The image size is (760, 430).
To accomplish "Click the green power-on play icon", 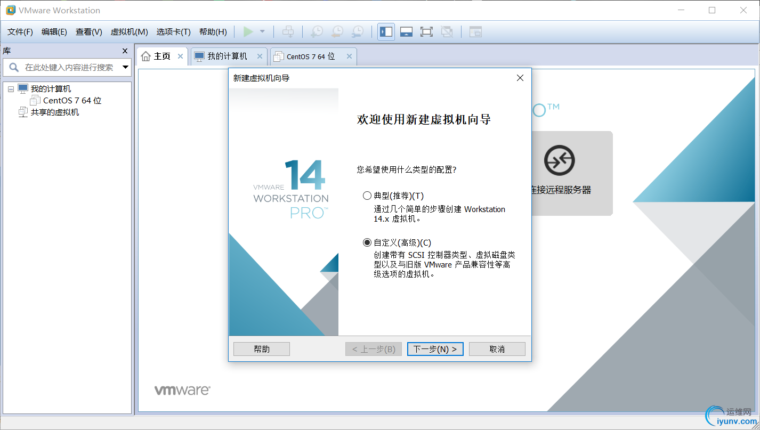I will pos(248,32).
